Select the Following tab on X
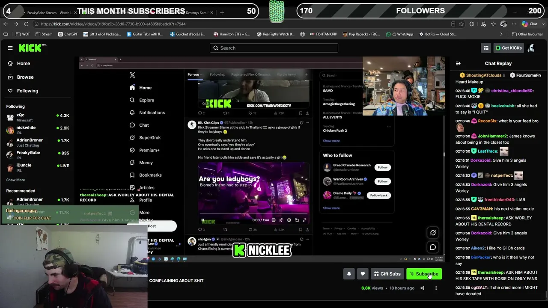Screen dimensions: 548x308 tap(217, 74)
